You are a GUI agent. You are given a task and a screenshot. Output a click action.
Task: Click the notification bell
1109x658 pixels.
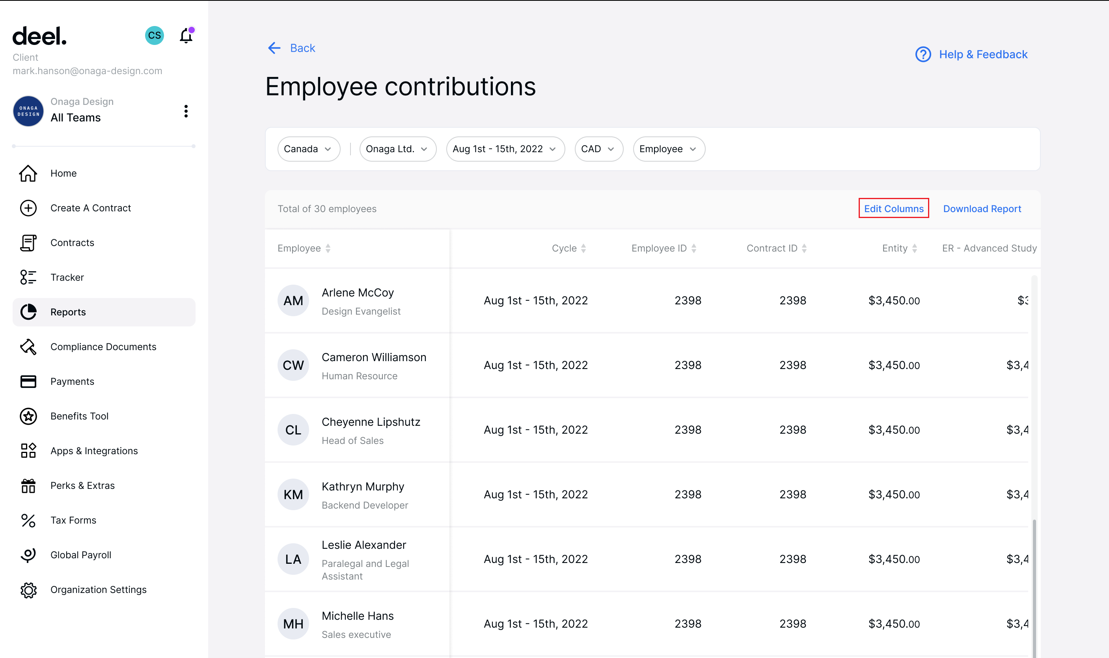point(186,36)
